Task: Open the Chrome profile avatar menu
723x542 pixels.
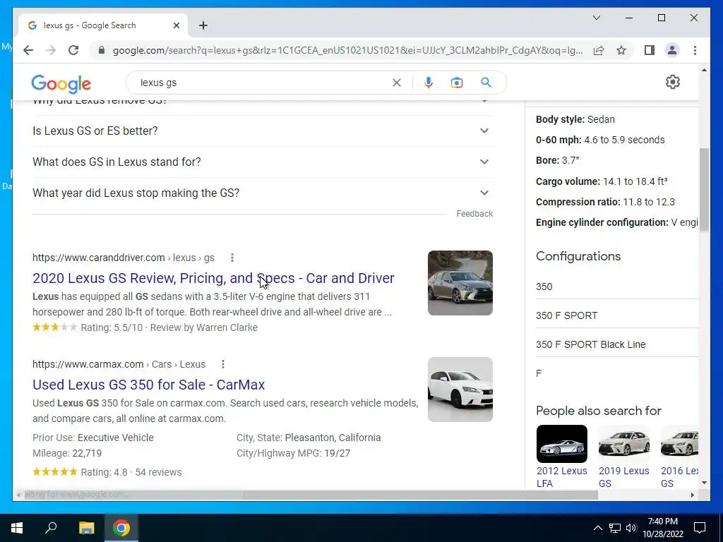Action: (x=672, y=50)
